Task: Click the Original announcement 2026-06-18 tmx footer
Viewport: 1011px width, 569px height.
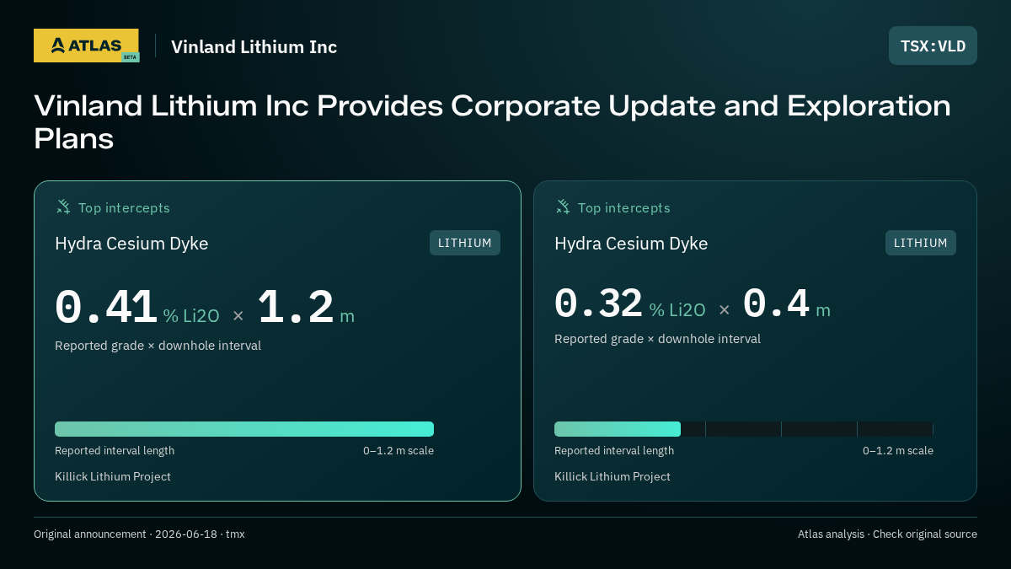Action: (x=139, y=534)
